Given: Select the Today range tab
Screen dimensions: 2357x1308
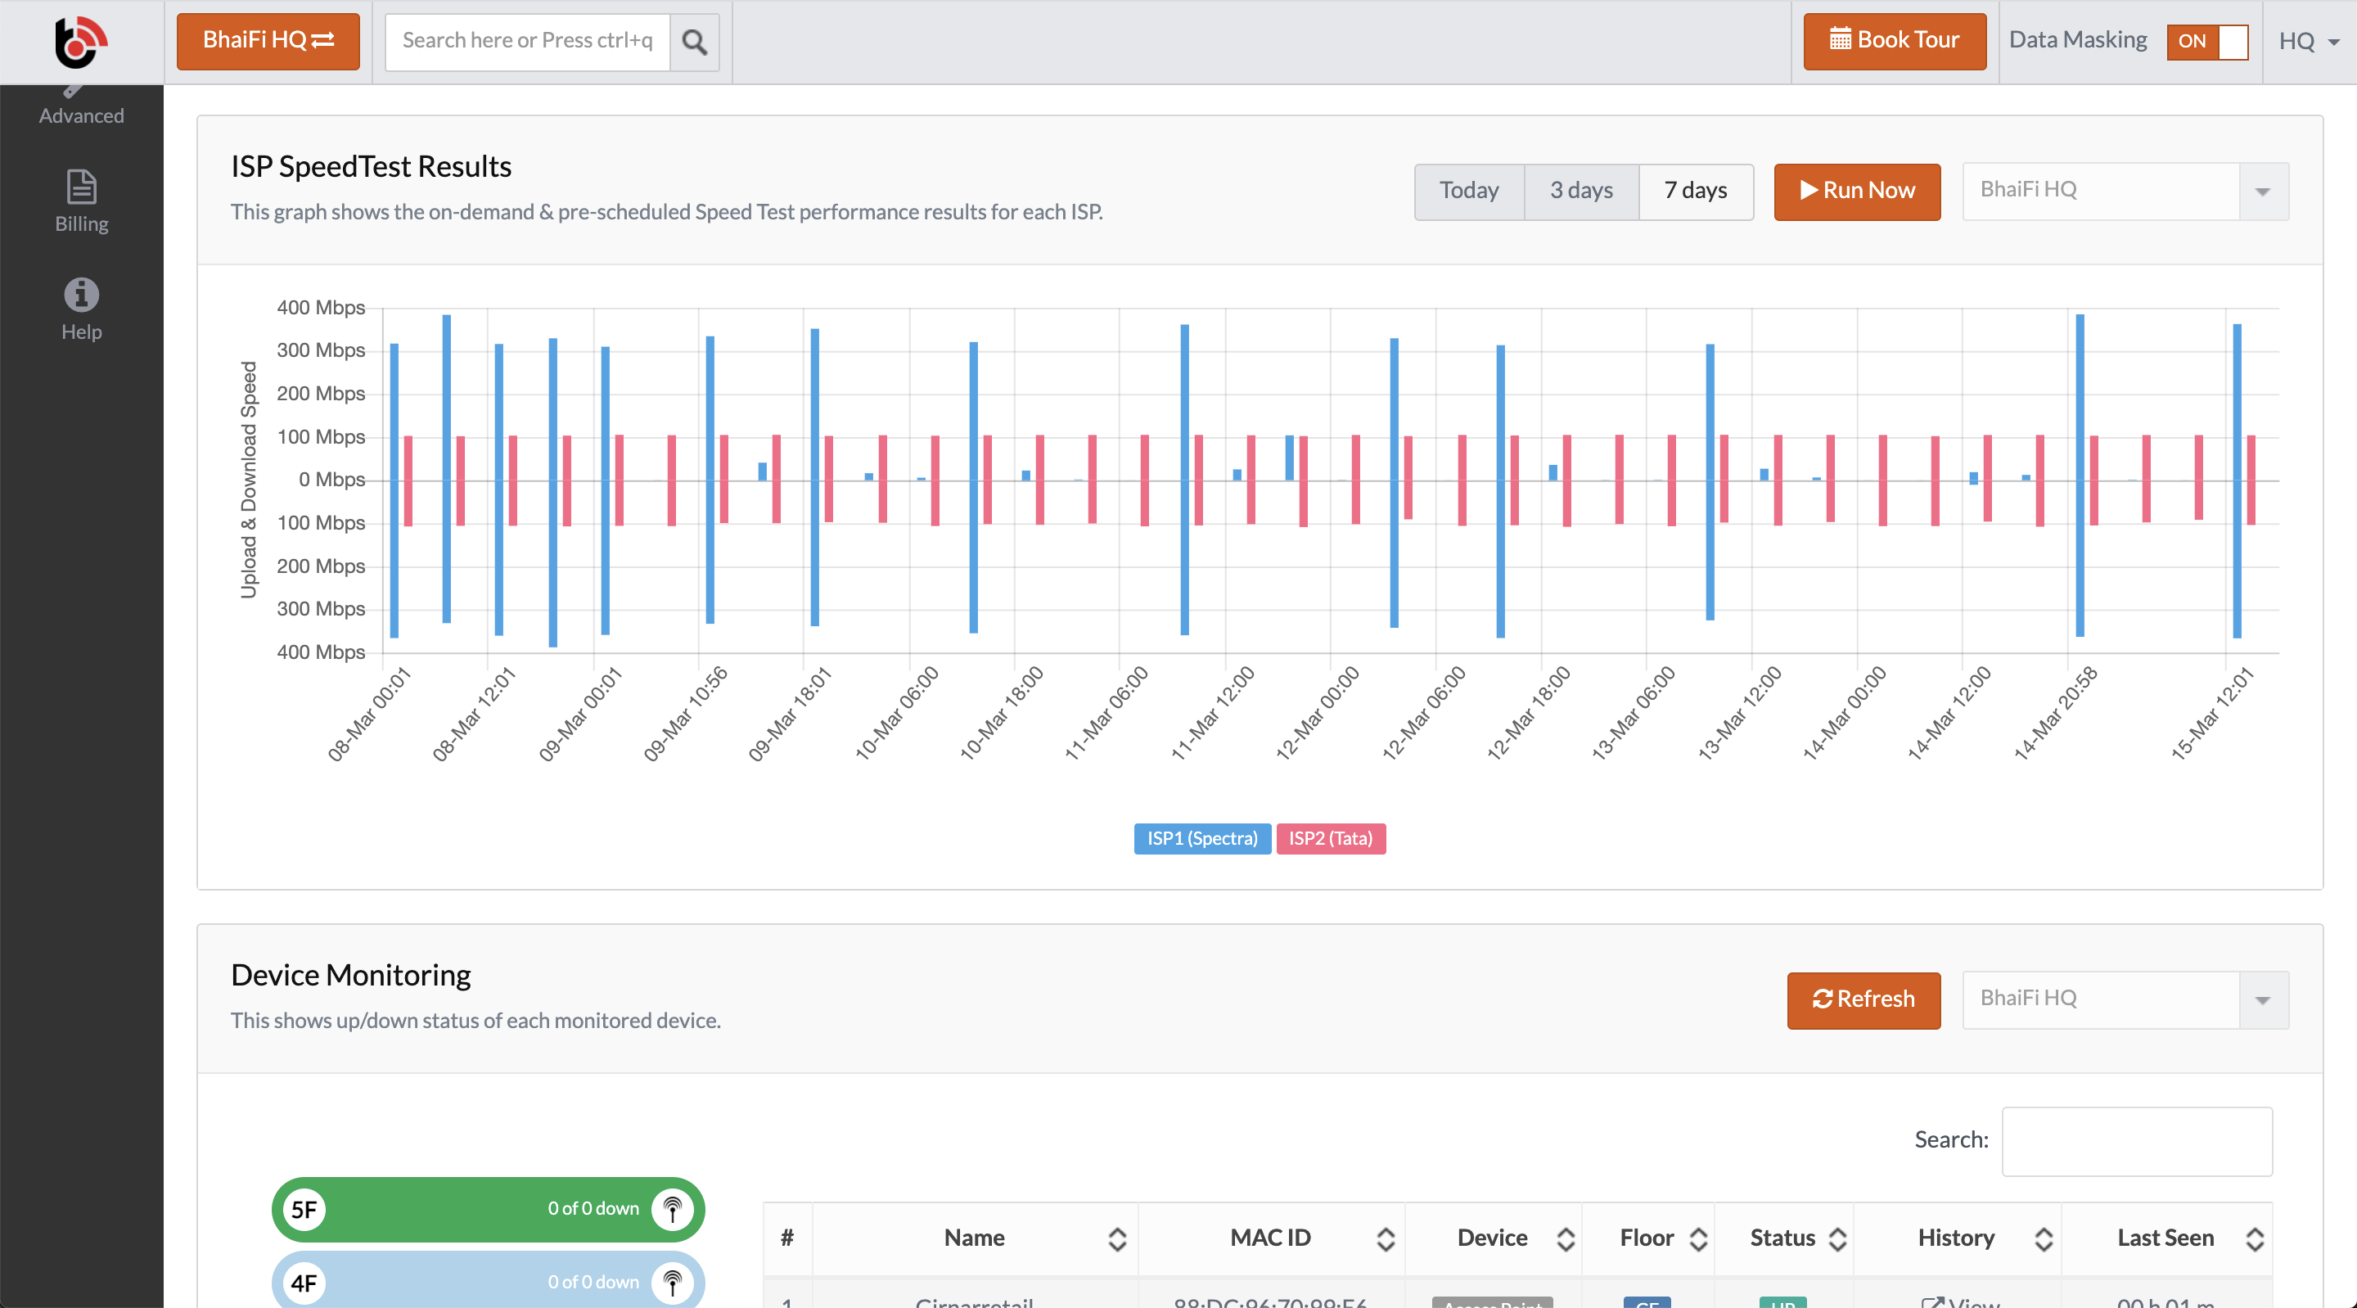Looking at the screenshot, I should pyautogui.click(x=1468, y=191).
